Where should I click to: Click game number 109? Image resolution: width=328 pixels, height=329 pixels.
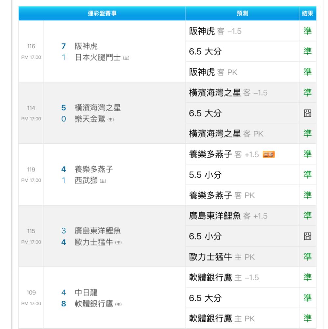[x=31, y=292]
